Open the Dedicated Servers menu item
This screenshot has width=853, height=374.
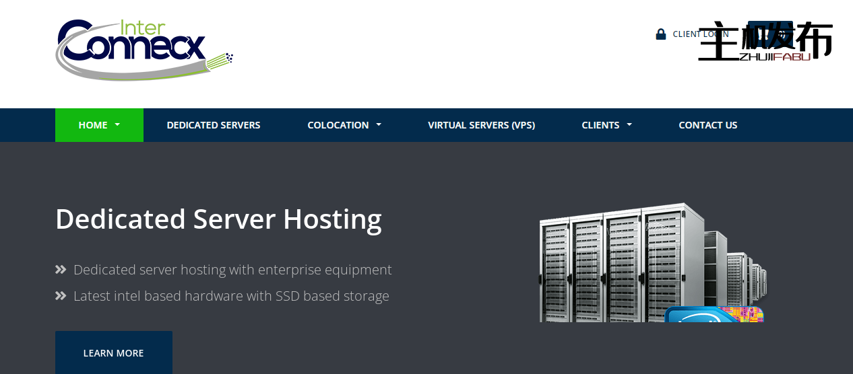pyautogui.click(x=214, y=125)
